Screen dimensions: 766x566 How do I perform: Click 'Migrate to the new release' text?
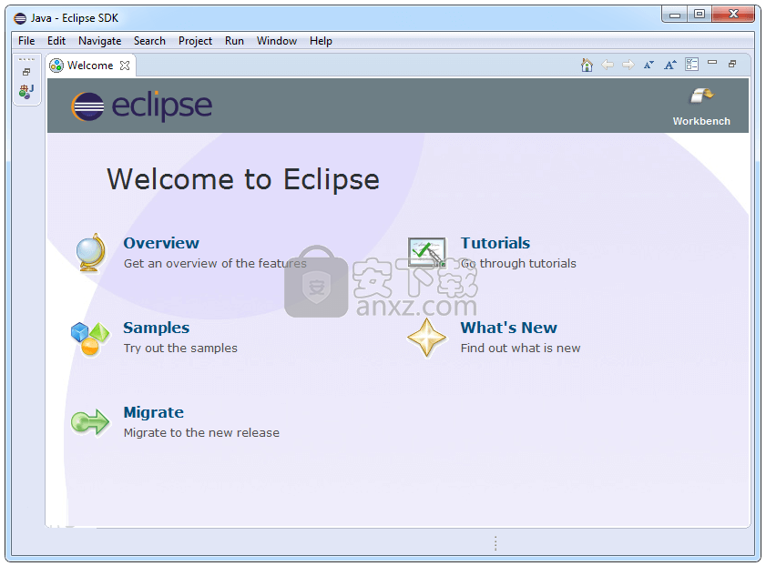pyautogui.click(x=201, y=433)
